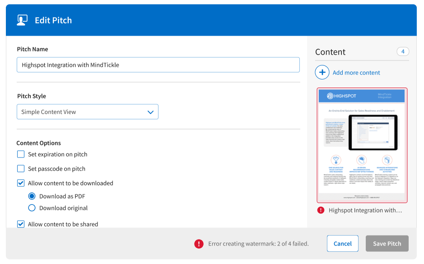Click the Content heading in side panel
The height and width of the screenshot is (264, 424).
331,52
